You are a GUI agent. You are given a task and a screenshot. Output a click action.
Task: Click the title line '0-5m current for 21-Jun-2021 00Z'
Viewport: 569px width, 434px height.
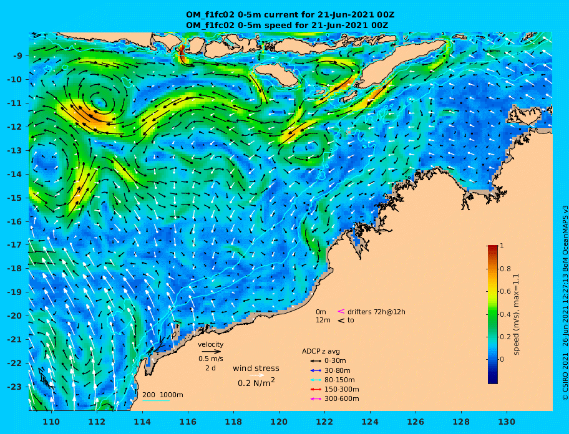pos(316,15)
